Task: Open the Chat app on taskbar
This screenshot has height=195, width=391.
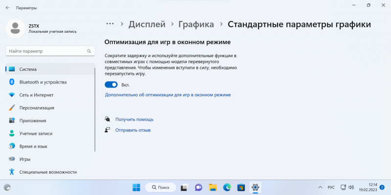Action: [199, 187]
